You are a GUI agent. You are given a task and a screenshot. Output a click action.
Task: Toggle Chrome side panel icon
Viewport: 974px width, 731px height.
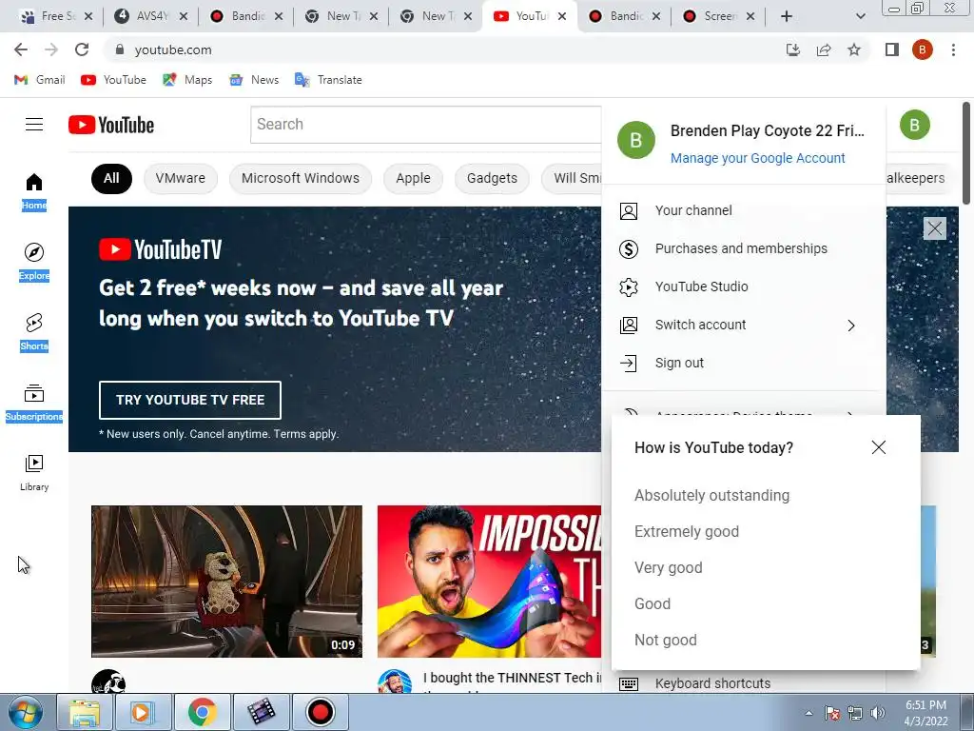[892, 49]
